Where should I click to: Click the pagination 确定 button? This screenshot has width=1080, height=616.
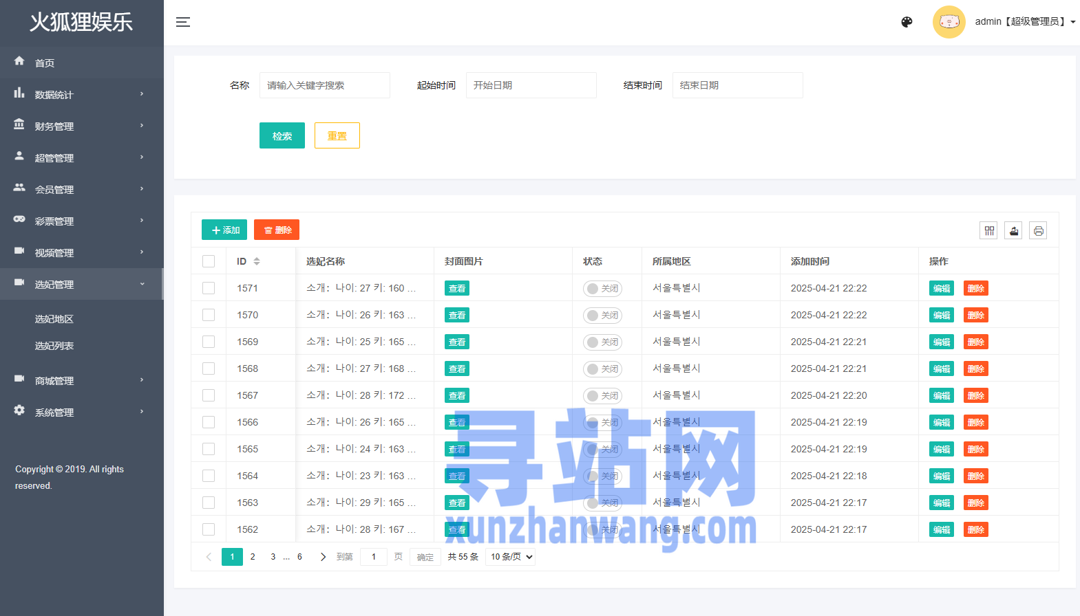point(425,557)
